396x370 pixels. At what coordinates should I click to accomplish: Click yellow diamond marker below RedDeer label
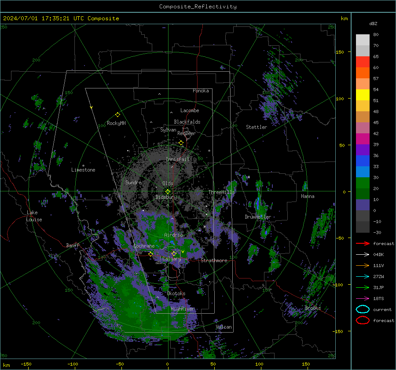(x=181, y=143)
